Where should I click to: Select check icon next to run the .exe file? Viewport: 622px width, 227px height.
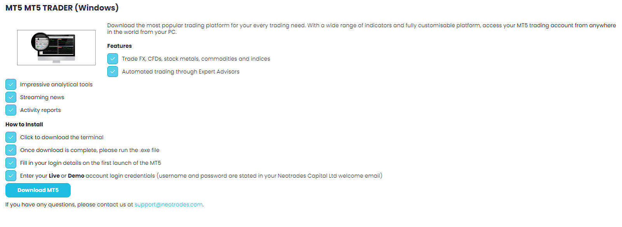click(11, 150)
